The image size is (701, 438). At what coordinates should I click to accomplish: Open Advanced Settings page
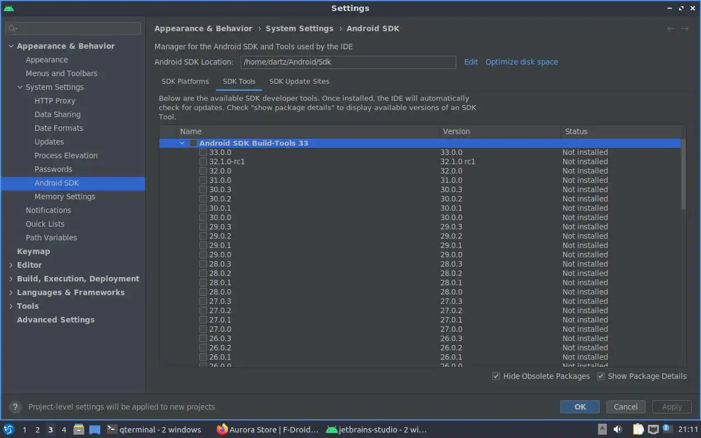(56, 320)
